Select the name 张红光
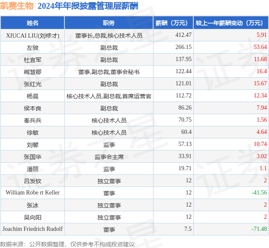This screenshot has width=269, height=248. 33,84
